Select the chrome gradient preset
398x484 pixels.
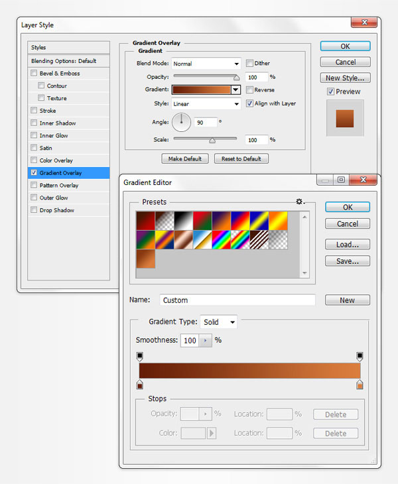pyautogui.click(x=202, y=240)
